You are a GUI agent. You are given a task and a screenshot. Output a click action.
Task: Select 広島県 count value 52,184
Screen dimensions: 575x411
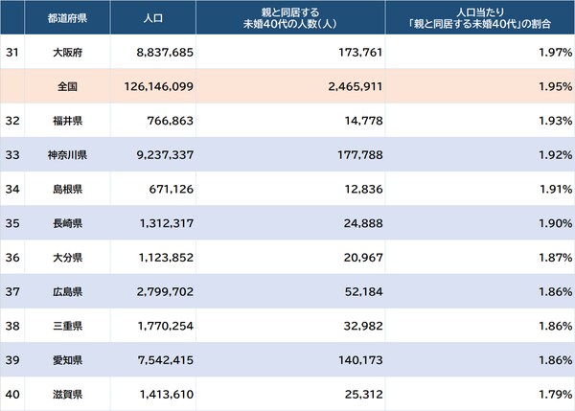(x=354, y=291)
